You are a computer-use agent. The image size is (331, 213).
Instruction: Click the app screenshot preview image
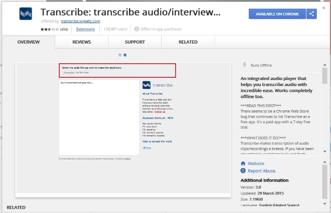click(123, 130)
